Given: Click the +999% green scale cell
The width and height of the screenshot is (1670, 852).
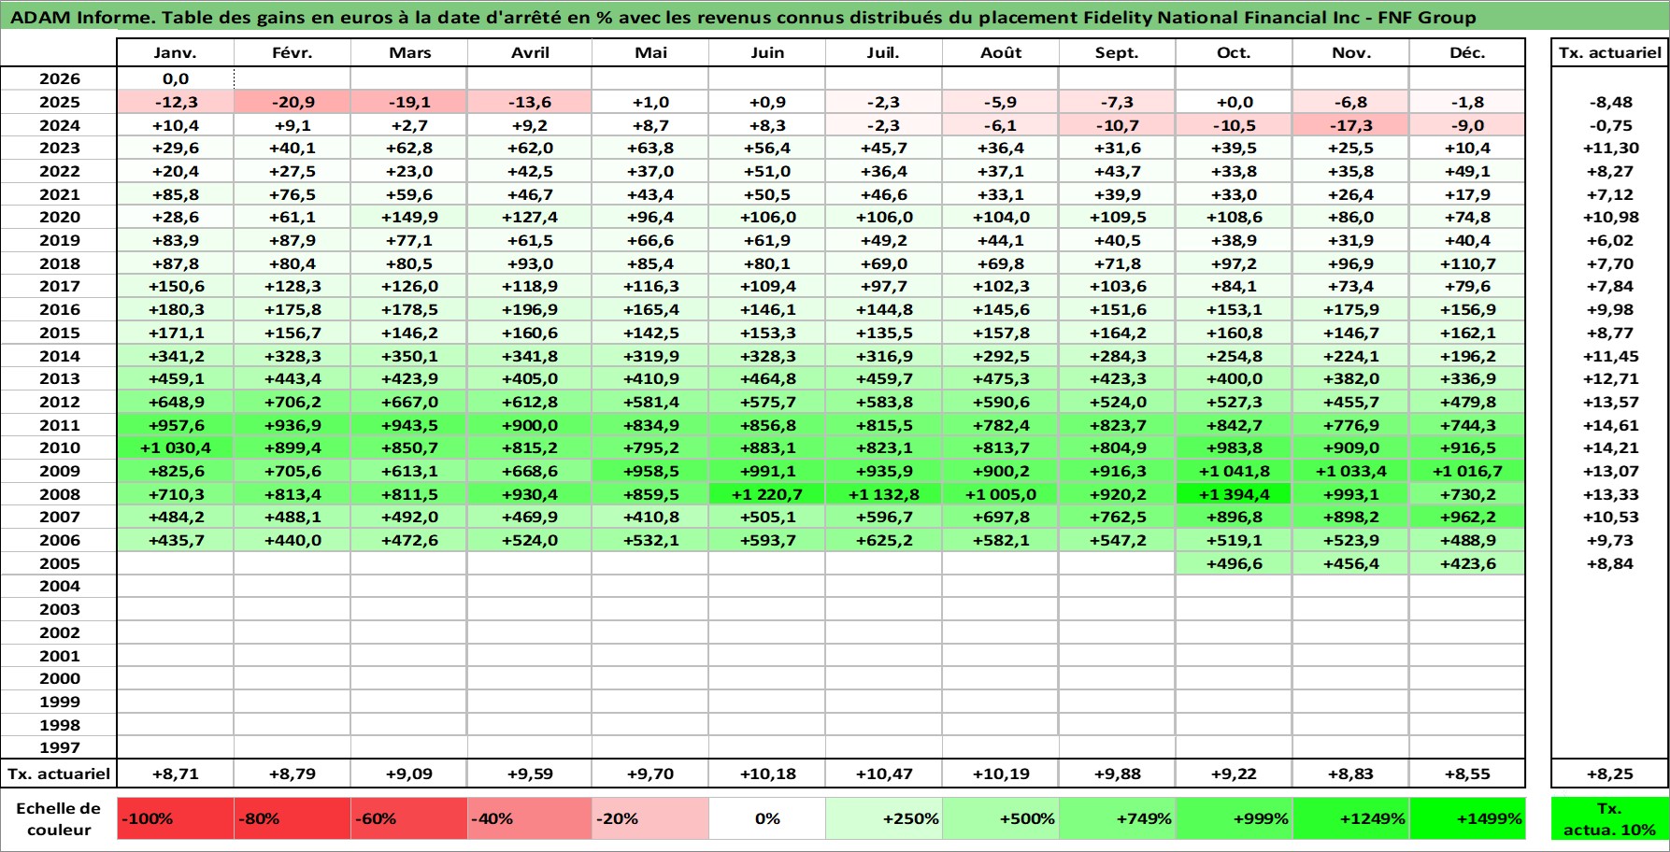Looking at the screenshot, I should pos(1235,818).
